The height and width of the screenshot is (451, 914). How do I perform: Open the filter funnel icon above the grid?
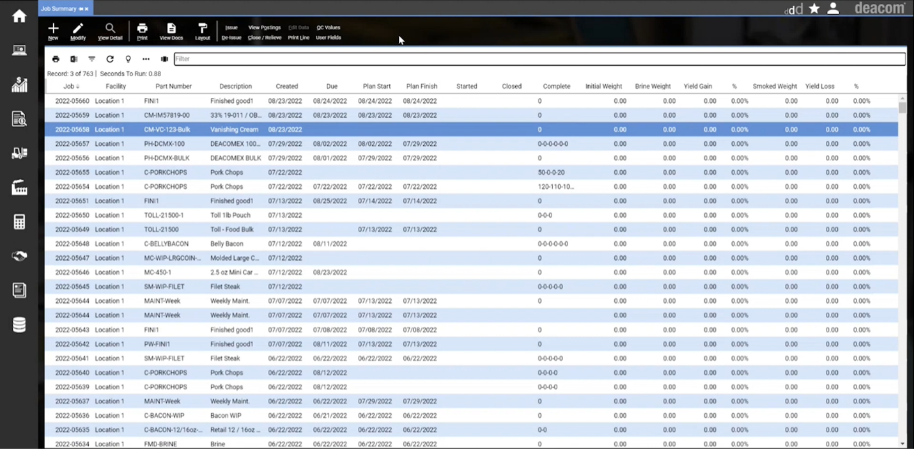(91, 58)
